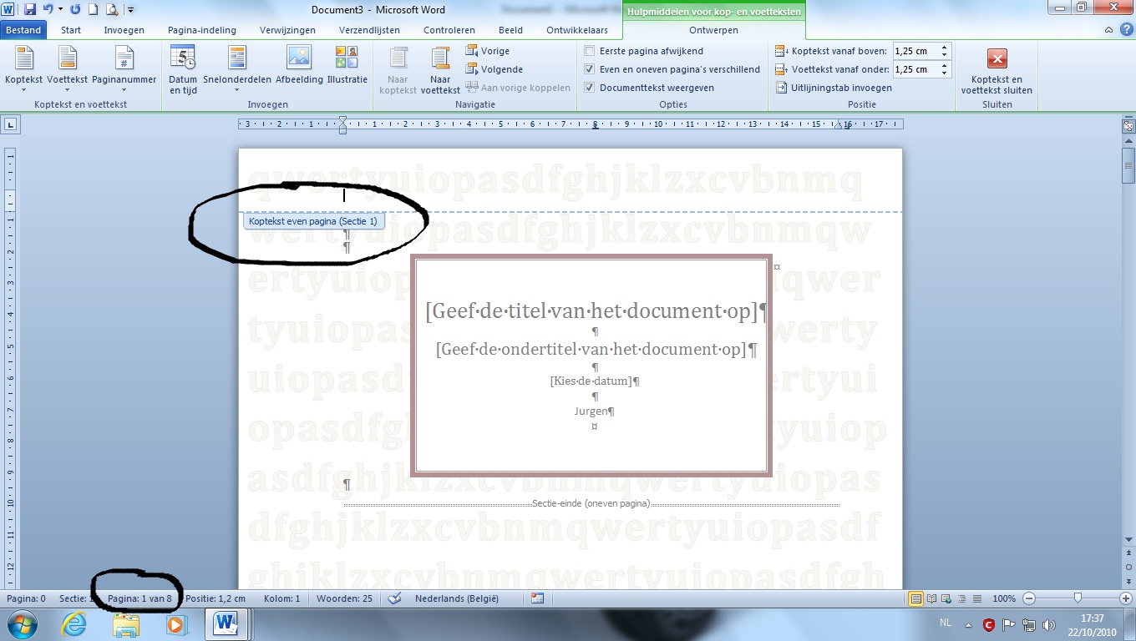This screenshot has width=1136, height=641.
Task: Switch to Afdrukweergave print layout view
Action: coord(916,598)
